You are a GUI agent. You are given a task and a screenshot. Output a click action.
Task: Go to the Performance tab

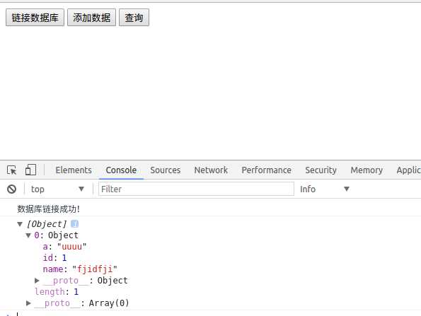266,170
